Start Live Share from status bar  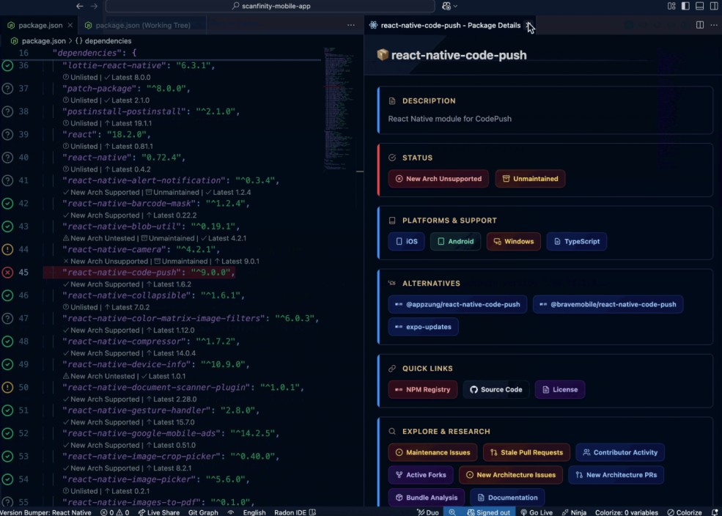tap(159, 512)
